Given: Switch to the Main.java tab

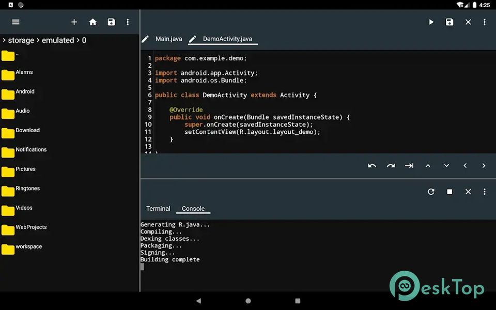Looking at the screenshot, I should [x=168, y=39].
